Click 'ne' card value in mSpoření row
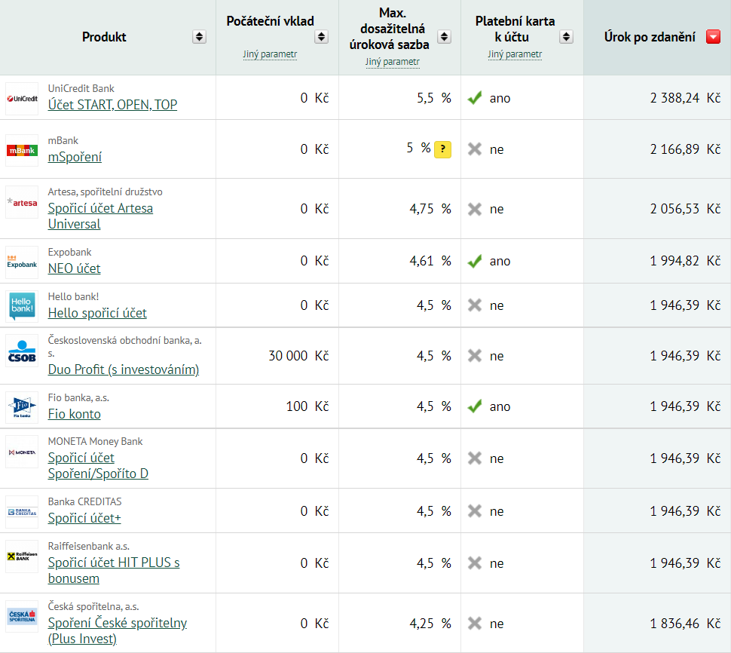The height and width of the screenshot is (653, 731). coord(497,150)
